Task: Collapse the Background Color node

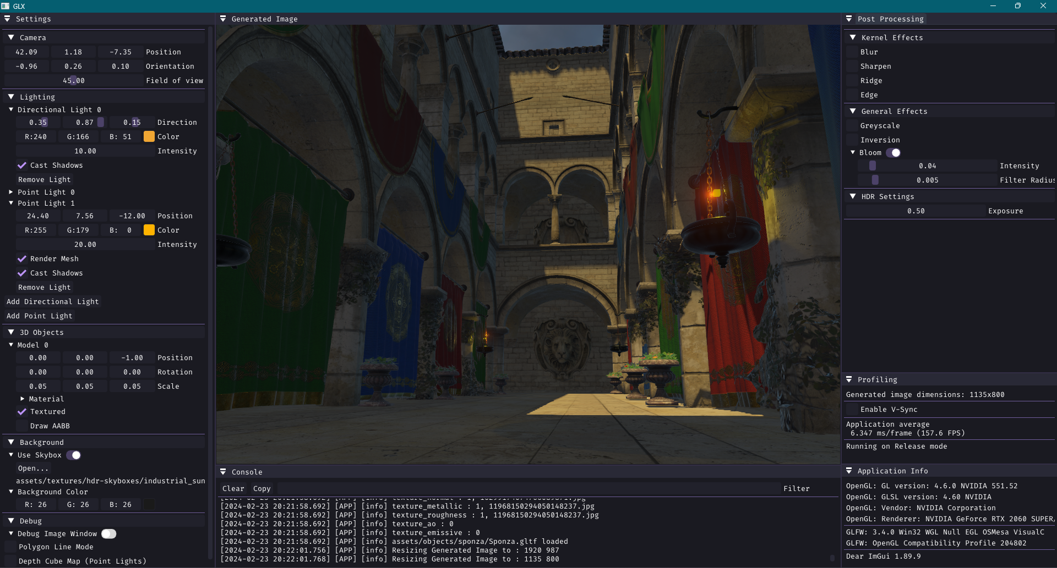Action: point(11,492)
